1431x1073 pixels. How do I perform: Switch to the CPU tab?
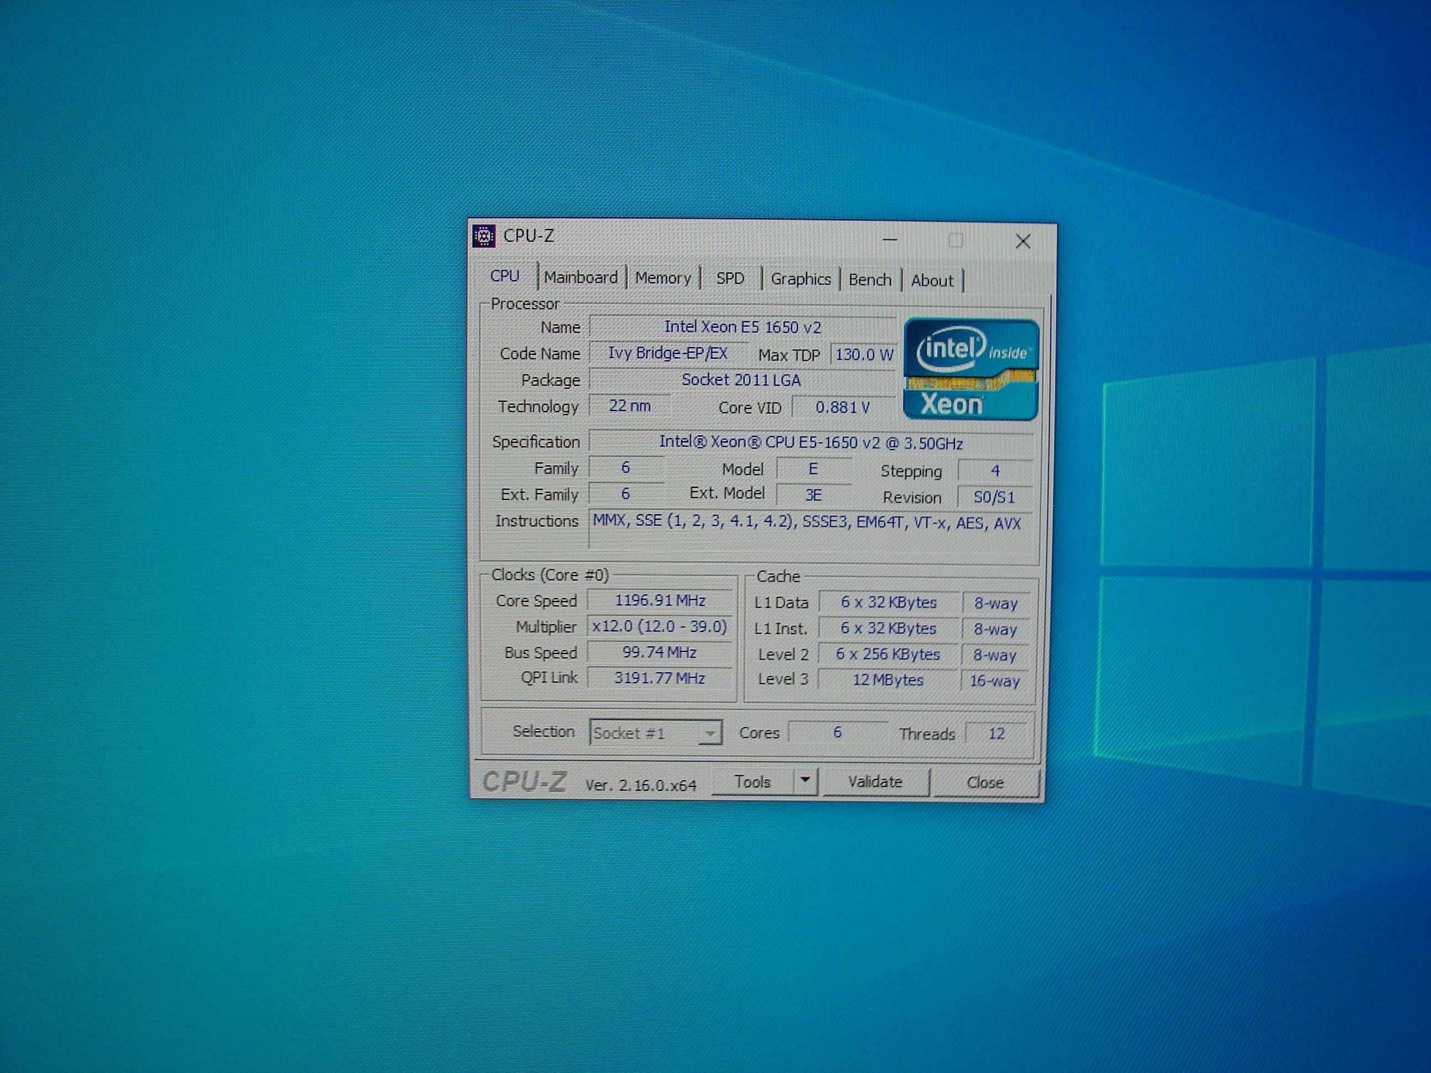(x=505, y=276)
